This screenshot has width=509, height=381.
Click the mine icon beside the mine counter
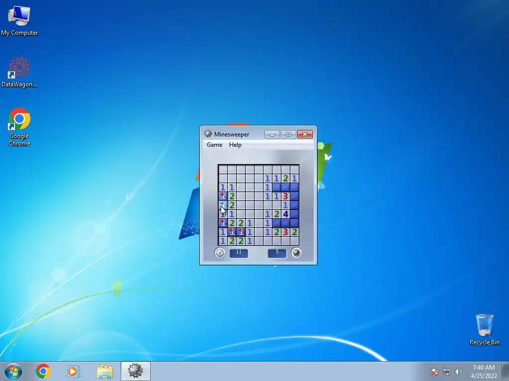pos(296,253)
